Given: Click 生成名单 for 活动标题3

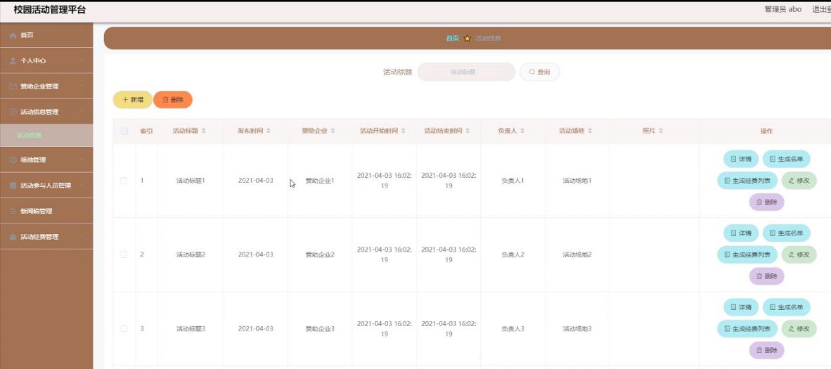Looking at the screenshot, I should point(786,307).
